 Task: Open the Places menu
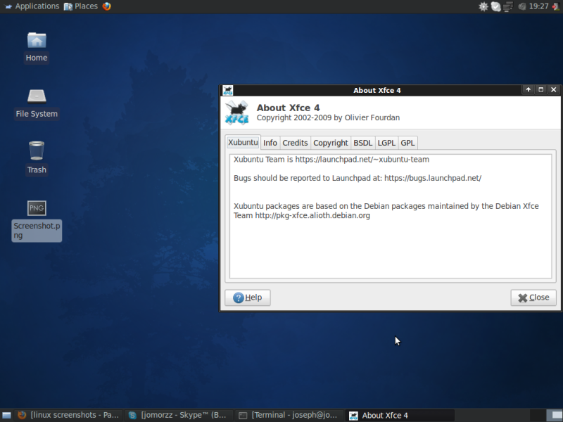pyautogui.click(x=80, y=6)
